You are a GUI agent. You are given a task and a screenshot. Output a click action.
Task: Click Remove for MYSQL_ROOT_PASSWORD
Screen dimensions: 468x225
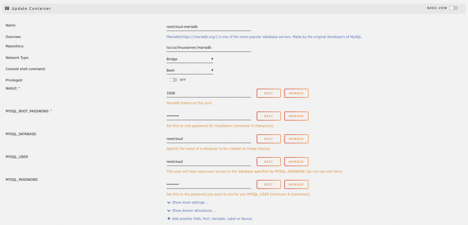(296, 116)
